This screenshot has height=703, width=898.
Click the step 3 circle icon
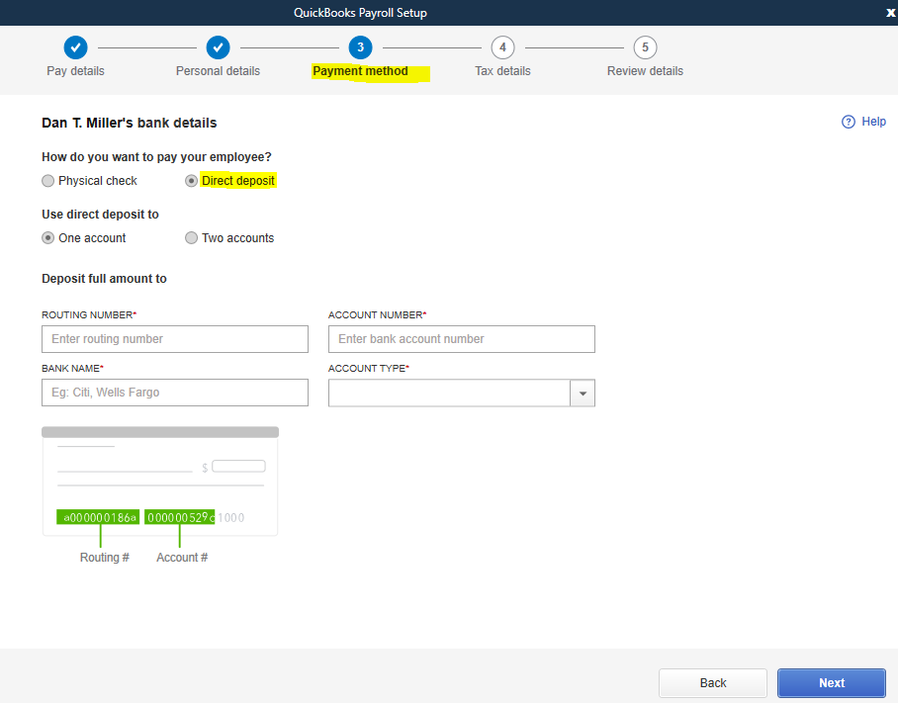click(x=360, y=47)
